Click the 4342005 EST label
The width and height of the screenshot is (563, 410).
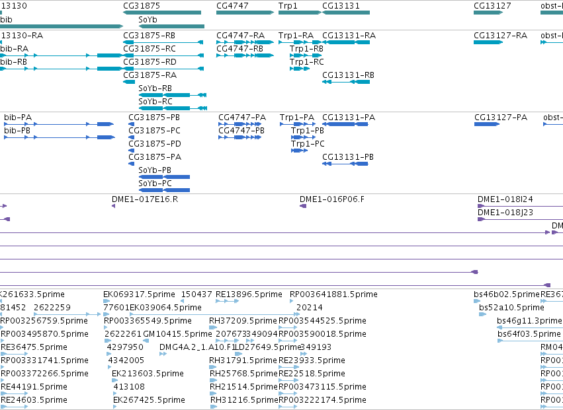(126, 360)
